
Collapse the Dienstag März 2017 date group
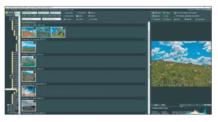point(146,25)
